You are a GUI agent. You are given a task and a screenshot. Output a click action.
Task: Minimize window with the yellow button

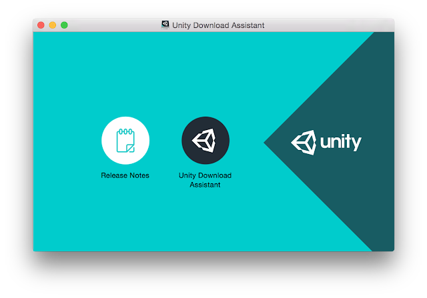point(53,25)
